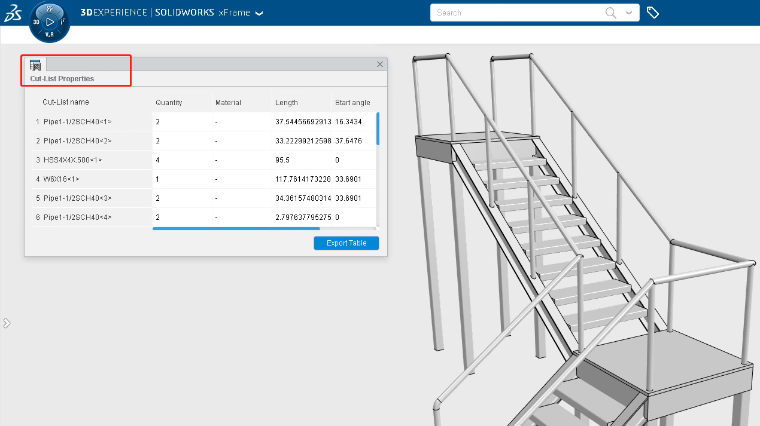Open the 3D quadrant of the Compass
This screenshot has height=426, width=760.
(37, 22)
